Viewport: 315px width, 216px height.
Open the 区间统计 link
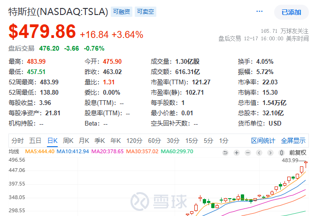click(263, 141)
